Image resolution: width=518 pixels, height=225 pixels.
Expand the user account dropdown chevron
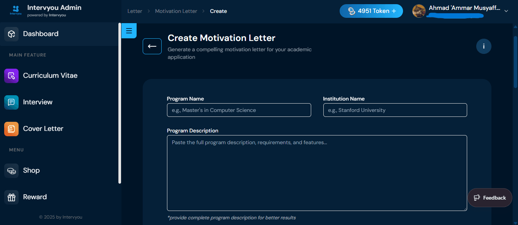(x=506, y=11)
